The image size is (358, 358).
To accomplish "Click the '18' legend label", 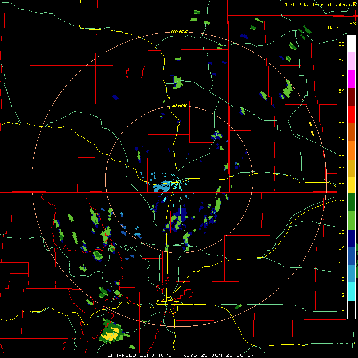I will [x=342, y=232].
